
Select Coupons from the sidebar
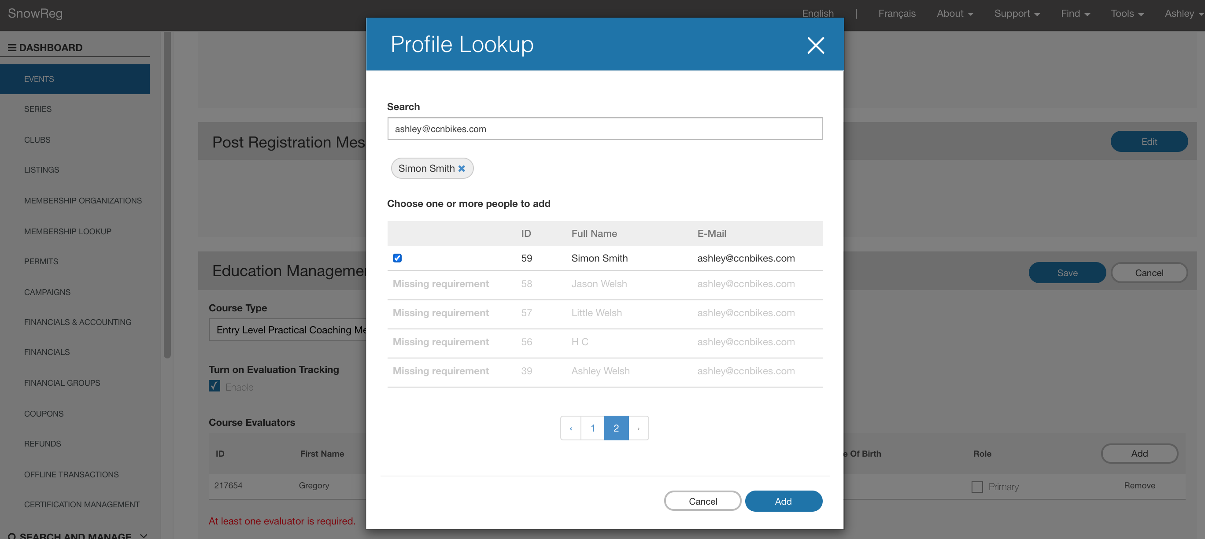[x=44, y=413]
